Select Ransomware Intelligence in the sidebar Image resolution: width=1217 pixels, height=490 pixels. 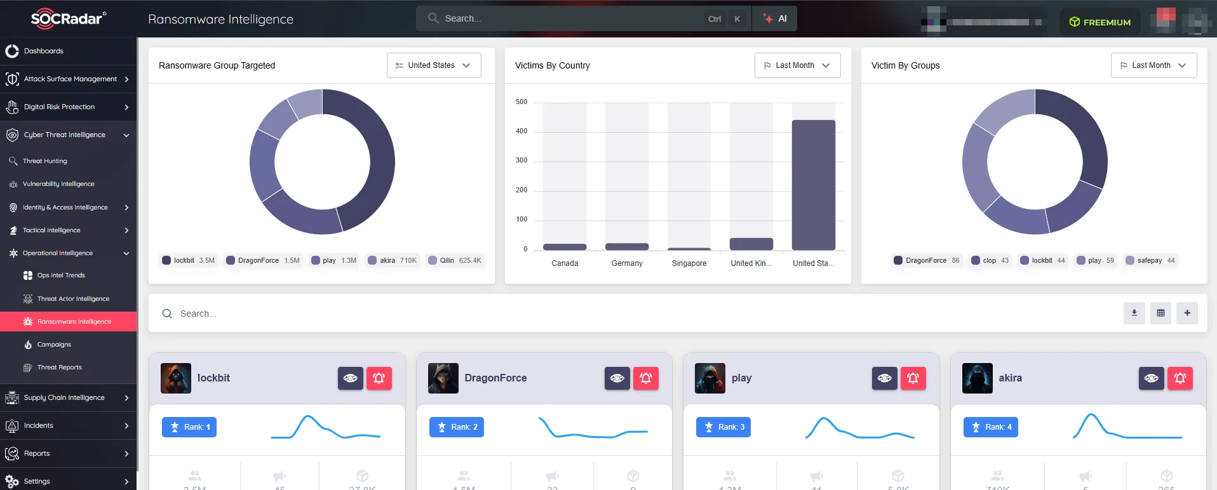click(68, 321)
